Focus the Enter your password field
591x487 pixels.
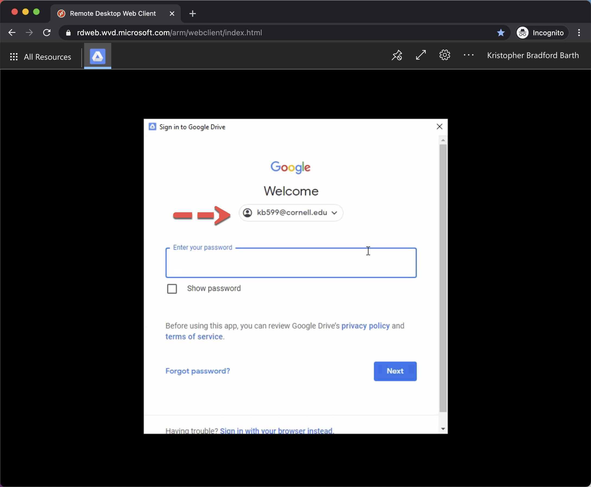291,263
